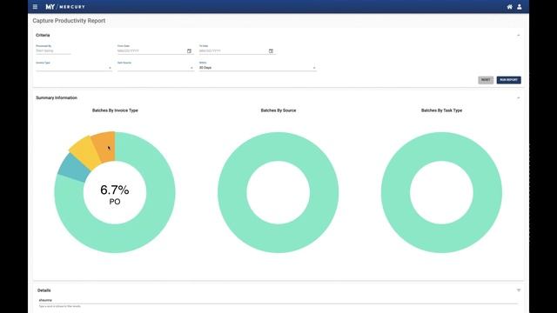
Task: Open the To Date calendar picker
Action: coord(271,51)
